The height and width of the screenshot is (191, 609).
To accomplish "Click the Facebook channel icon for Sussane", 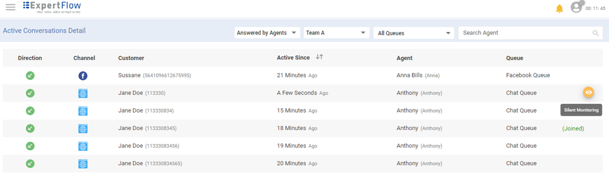I will 83,75.
